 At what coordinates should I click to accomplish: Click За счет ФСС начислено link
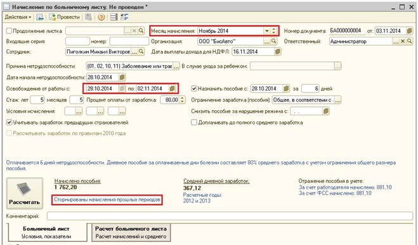pyautogui.click(x=335, y=193)
